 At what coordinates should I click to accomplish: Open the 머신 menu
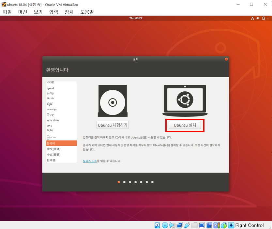click(x=23, y=12)
